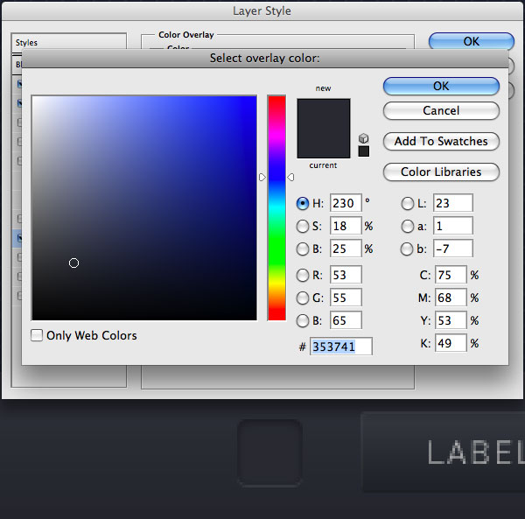Click the Lab b field showing -7
This screenshot has width=525, height=519.
[x=453, y=249]
